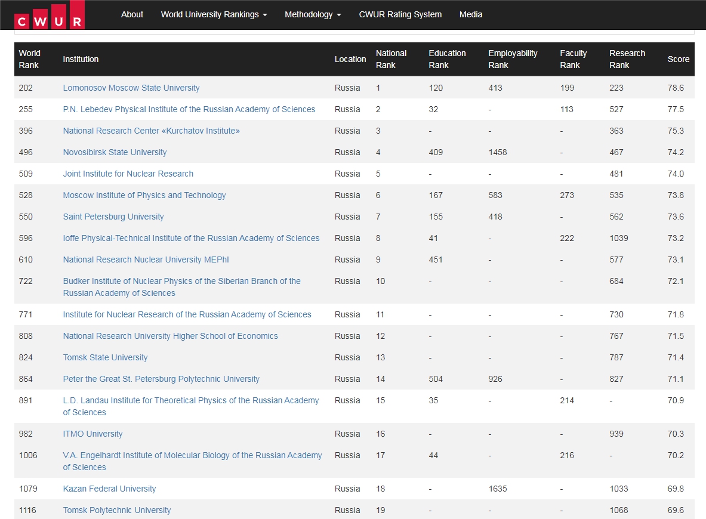Image resolution: width=706 pixels, height=519 pixels.
Task: Go to the Media page
Action: point(470,14)
